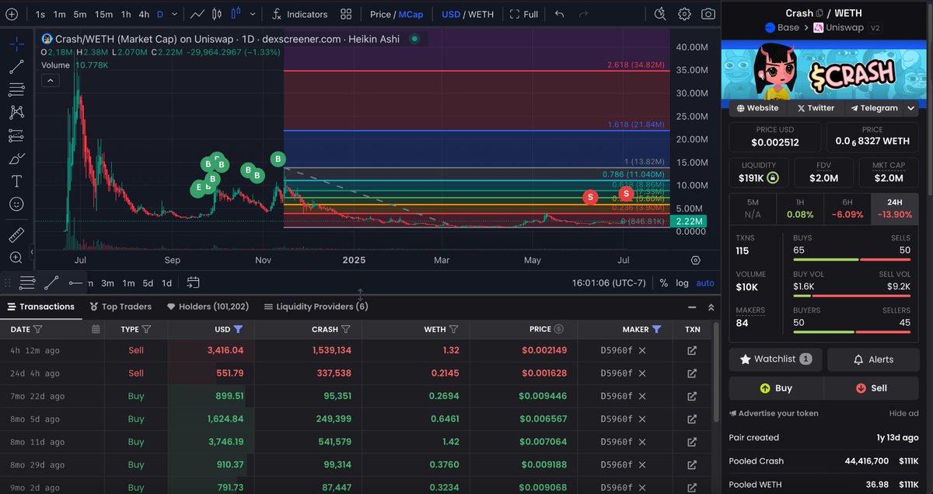Toggle date format calendar icon in DATE column
The height and width of the screenshot is (494, 933).
96,329
